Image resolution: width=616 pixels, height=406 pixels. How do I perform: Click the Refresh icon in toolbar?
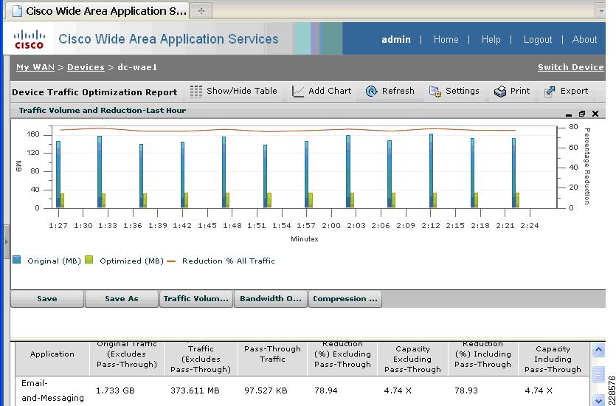370,92
